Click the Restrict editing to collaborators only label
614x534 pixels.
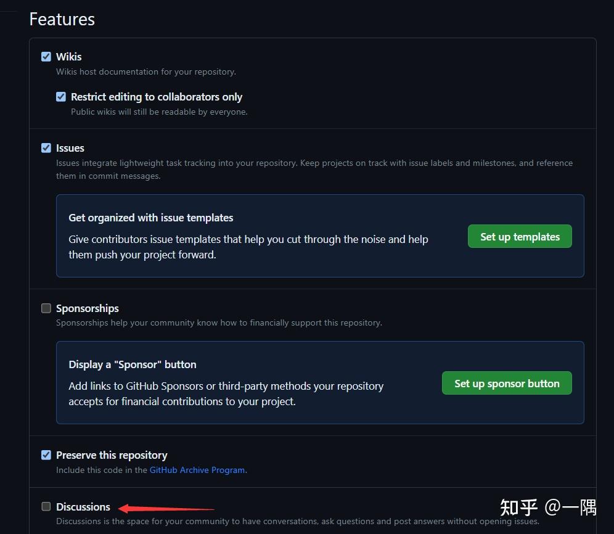[157, 97]
